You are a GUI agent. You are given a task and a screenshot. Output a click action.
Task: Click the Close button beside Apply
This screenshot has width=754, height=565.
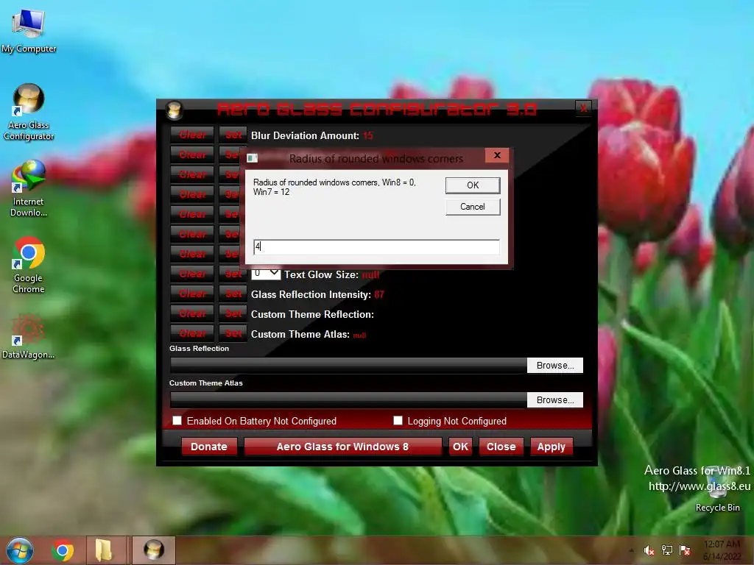[x=501, y=447]
